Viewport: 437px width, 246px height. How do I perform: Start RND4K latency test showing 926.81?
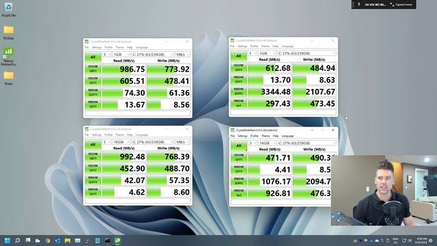point(239,193)
